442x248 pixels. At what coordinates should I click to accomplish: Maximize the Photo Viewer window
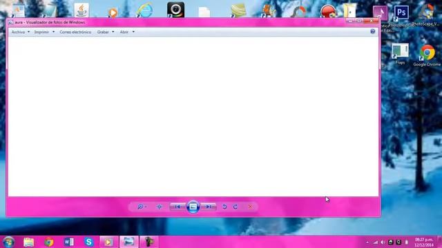click(359, 21)
